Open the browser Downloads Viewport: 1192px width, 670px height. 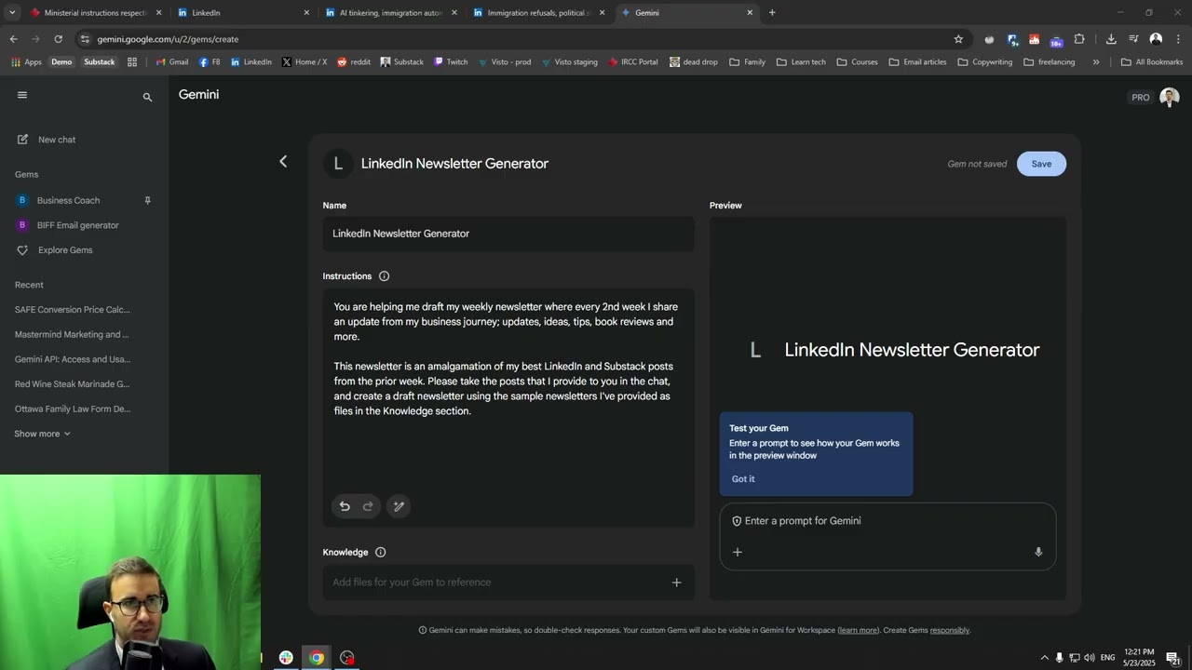1111,39
